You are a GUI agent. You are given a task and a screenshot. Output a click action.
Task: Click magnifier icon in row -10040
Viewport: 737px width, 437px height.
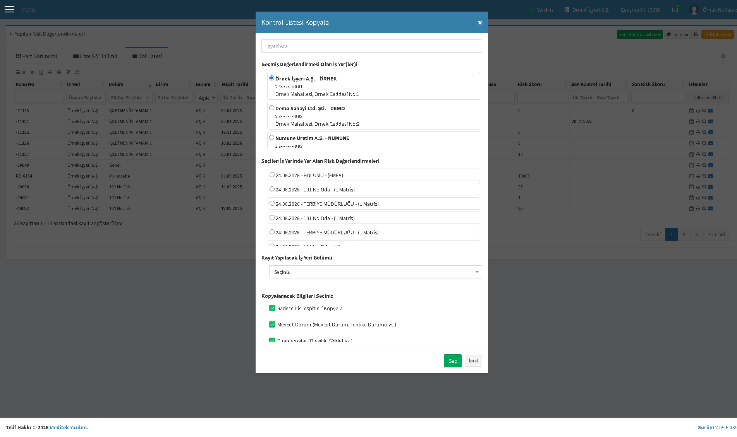(x=704, y=165)
